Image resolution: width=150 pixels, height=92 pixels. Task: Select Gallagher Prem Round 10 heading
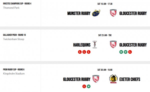coord(14,35)
